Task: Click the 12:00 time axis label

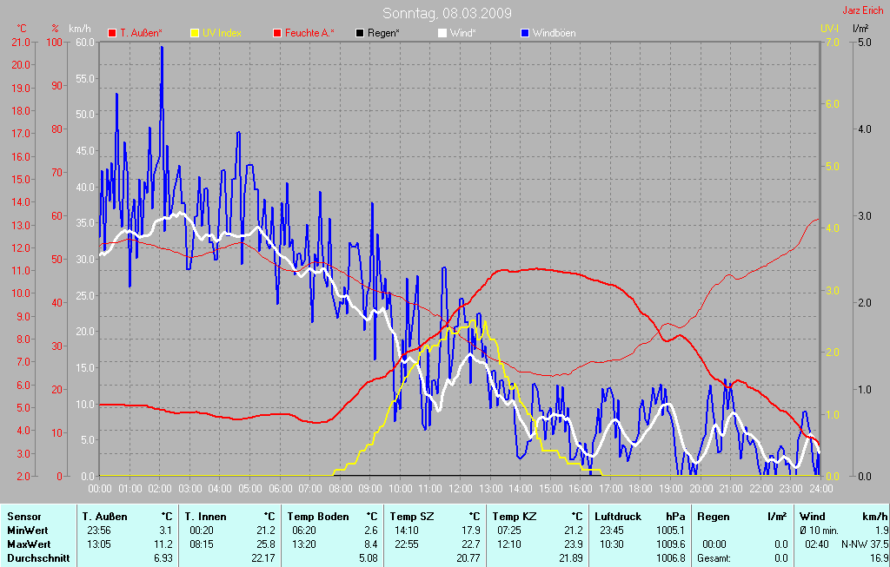Action: click(x=461, y=488)
